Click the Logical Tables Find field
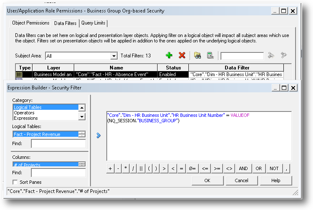This screenshot has height=210, width=313. [58, 143]
